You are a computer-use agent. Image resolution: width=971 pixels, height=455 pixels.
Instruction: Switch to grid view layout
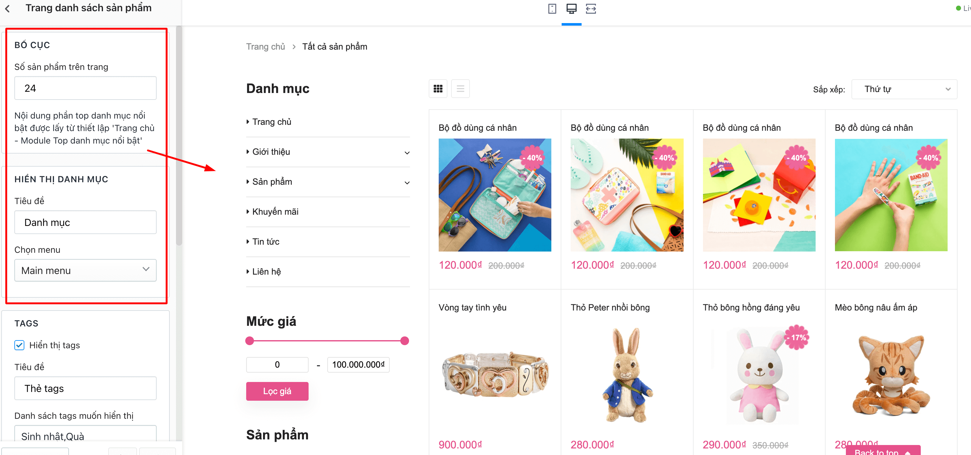coord(438,89)
